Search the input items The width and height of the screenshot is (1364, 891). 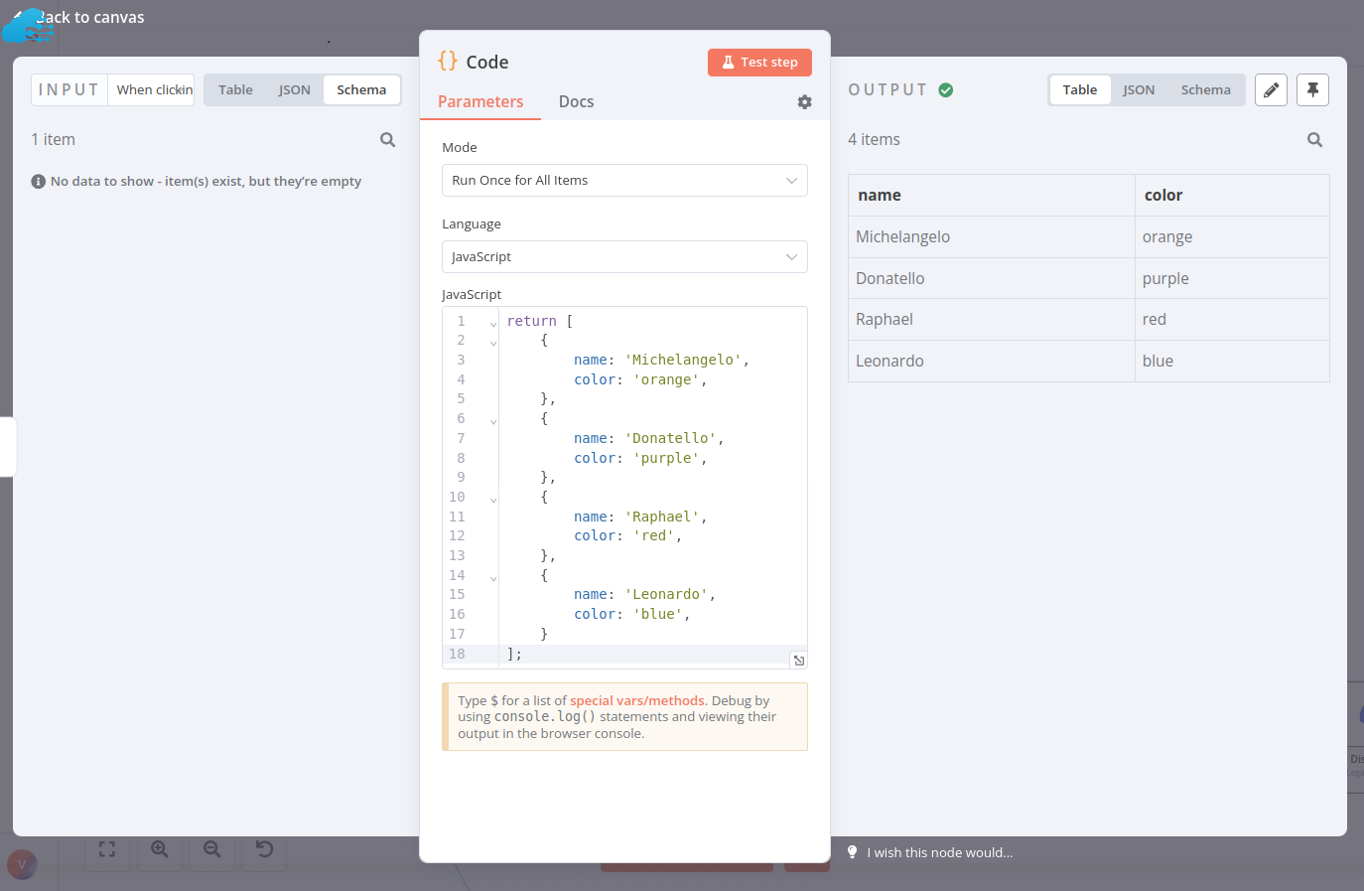[387, 140]
